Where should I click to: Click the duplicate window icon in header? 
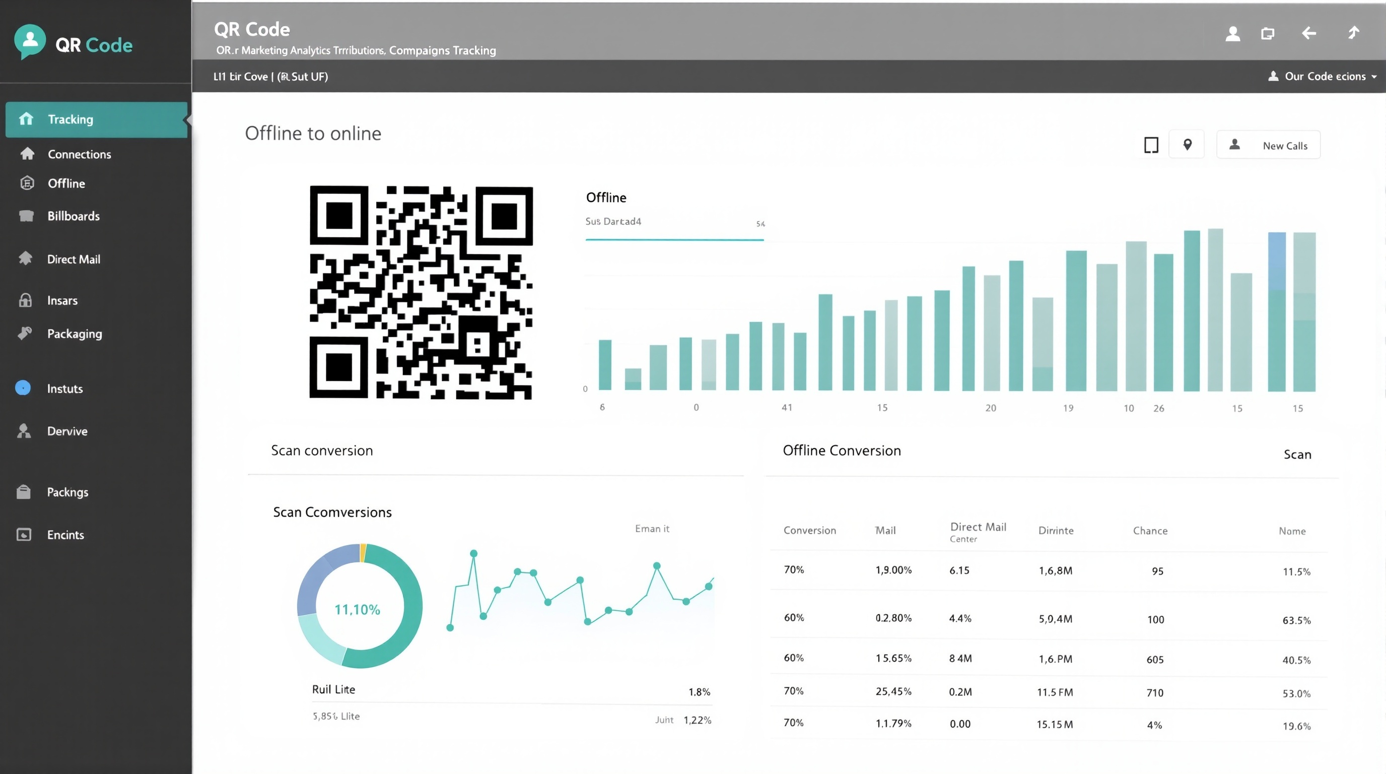(x=1268, y=34)
